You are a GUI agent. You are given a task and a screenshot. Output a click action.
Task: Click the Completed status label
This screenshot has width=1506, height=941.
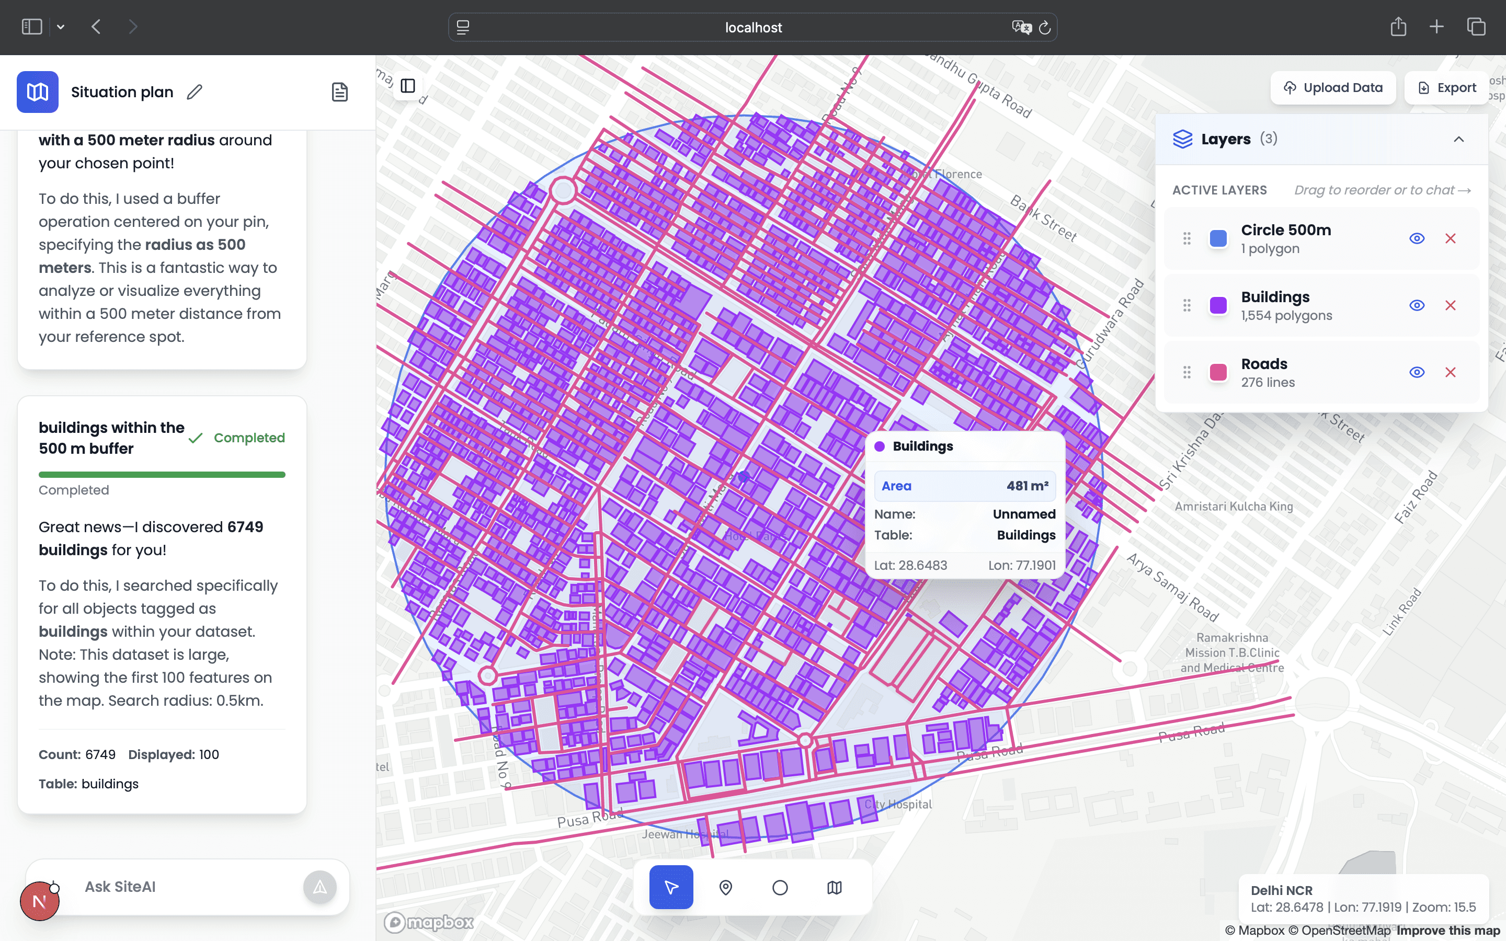249,438
